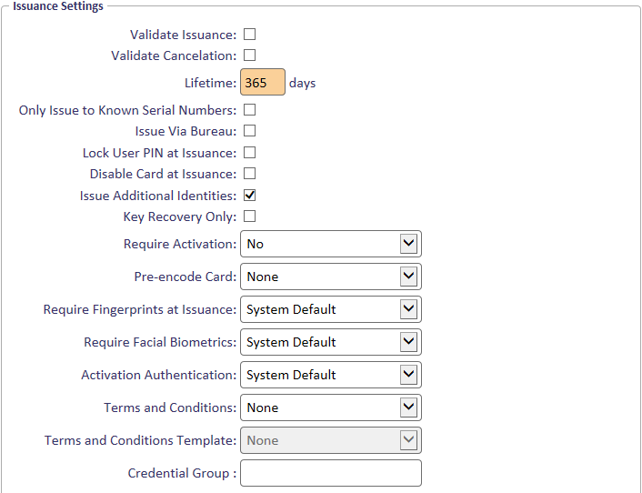Screen dimensions: 642x493
Task: Open Require Fingerprints at Issuance dropdown
Action: tap(331, 309)
